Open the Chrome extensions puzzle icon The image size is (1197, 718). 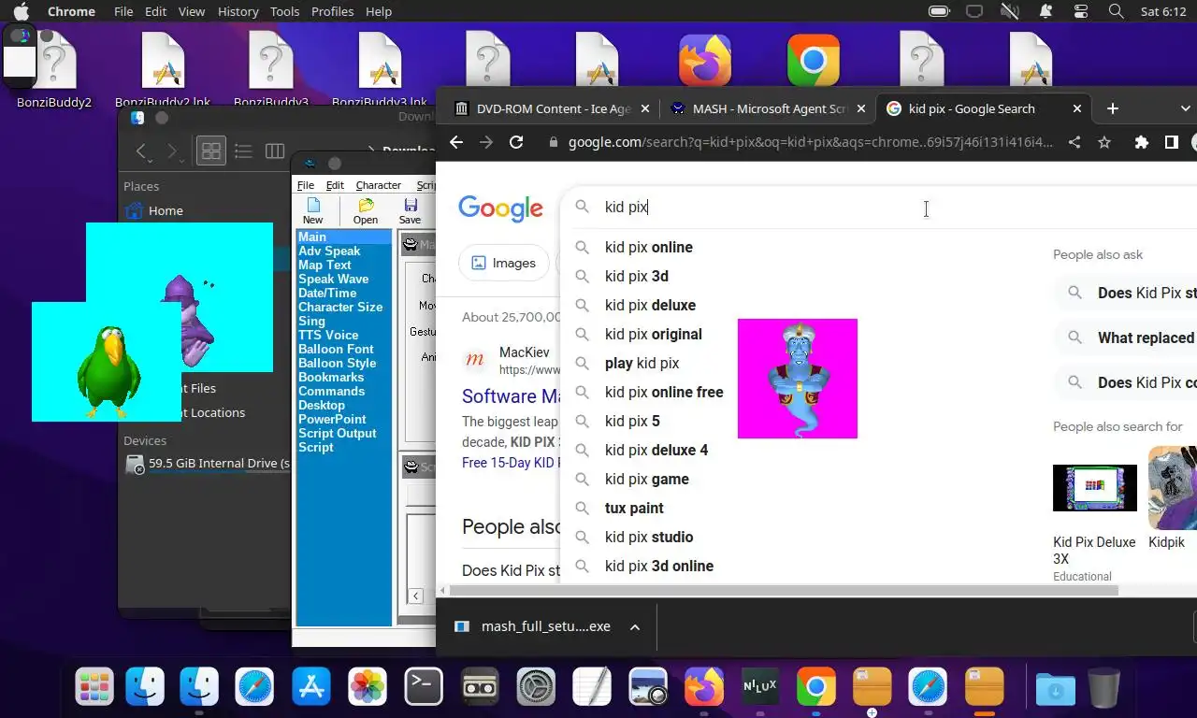(1141, 142)
